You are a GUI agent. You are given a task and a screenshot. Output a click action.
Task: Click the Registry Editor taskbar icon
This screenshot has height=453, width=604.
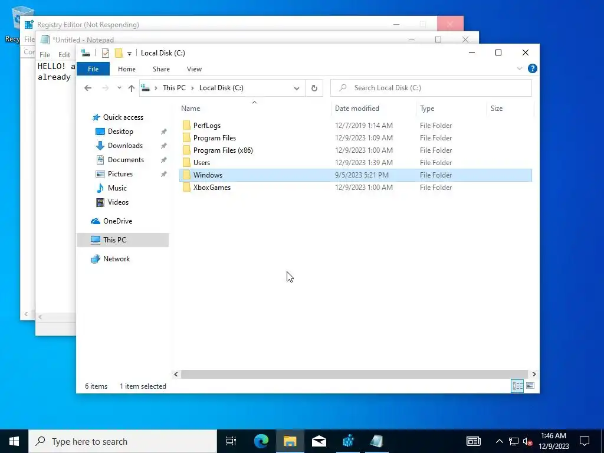click(x=348, y=441)
